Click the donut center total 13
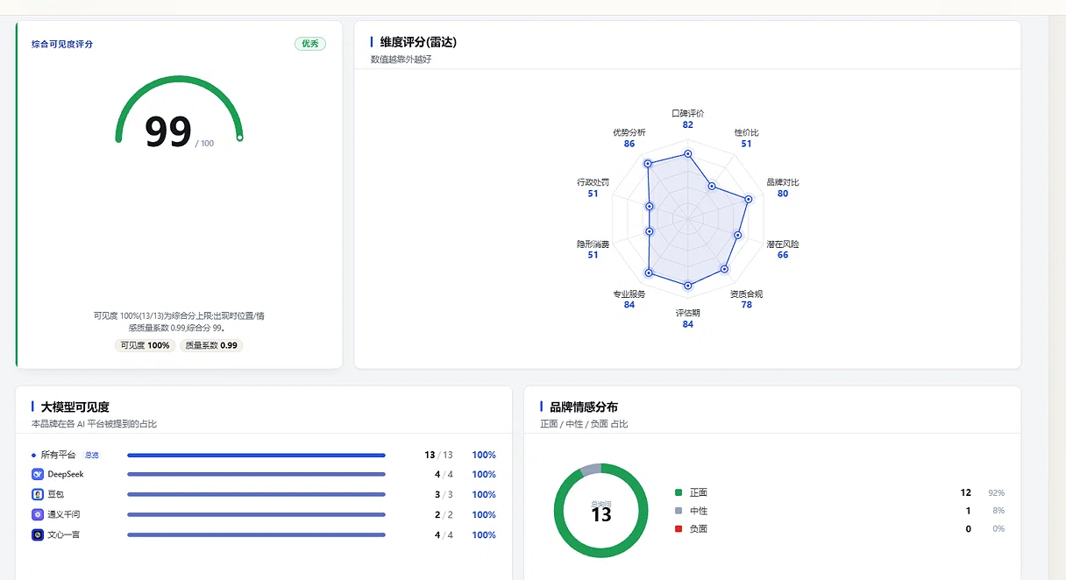This screenshot has height=580, width=1066. point(601,515)
